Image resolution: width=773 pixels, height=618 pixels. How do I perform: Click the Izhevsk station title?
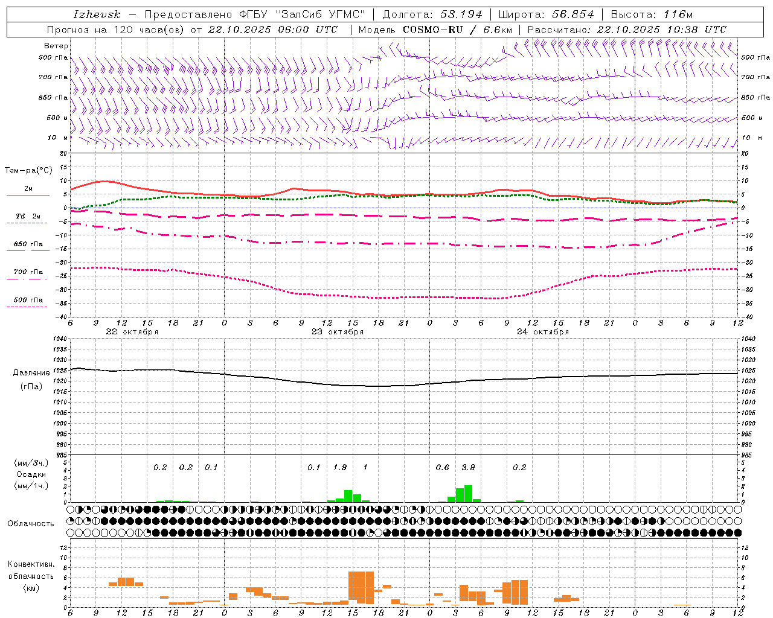[97, 14]
